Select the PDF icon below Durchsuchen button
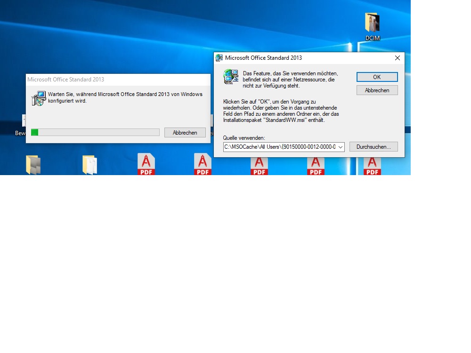 (372, 166)
